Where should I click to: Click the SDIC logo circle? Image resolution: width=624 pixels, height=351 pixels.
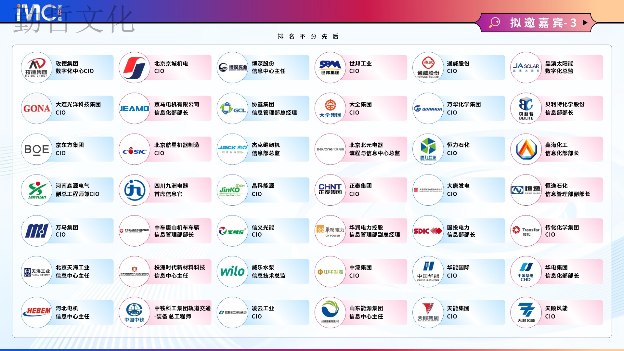point(428,231)
